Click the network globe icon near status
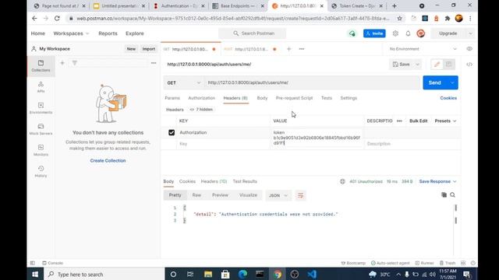Viewport: 499px width, 280px height. pyautogui.click(x=342, y=181)
